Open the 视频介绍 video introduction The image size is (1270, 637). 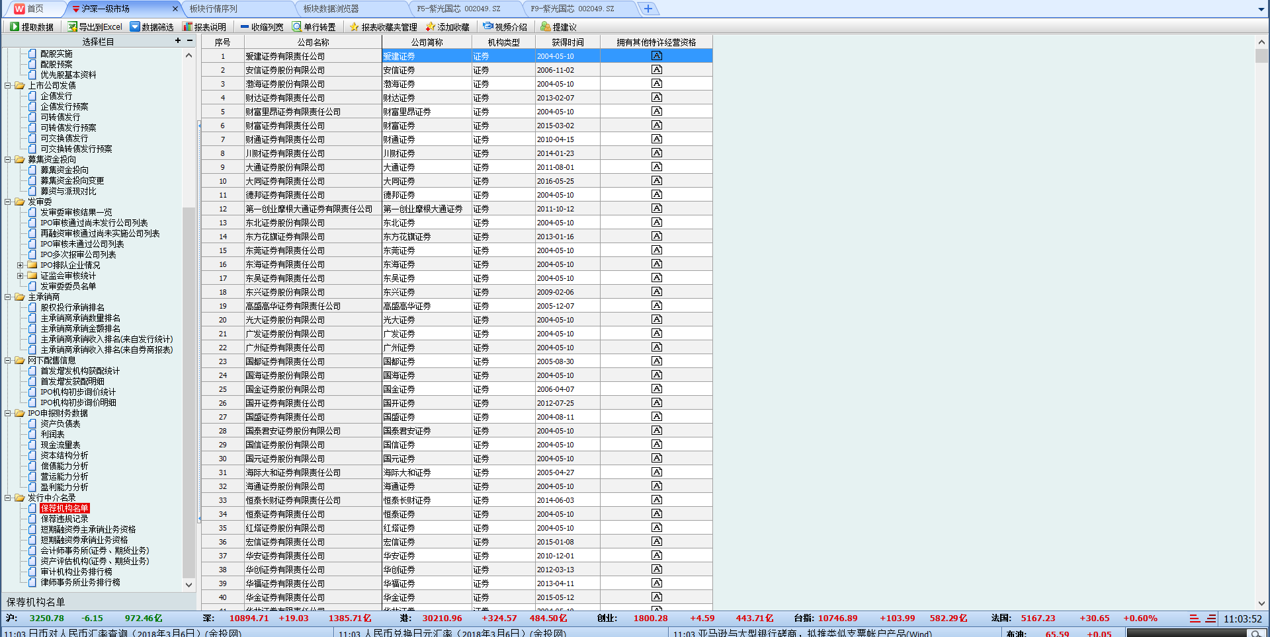pyautogui.click(x=505, y=26)
